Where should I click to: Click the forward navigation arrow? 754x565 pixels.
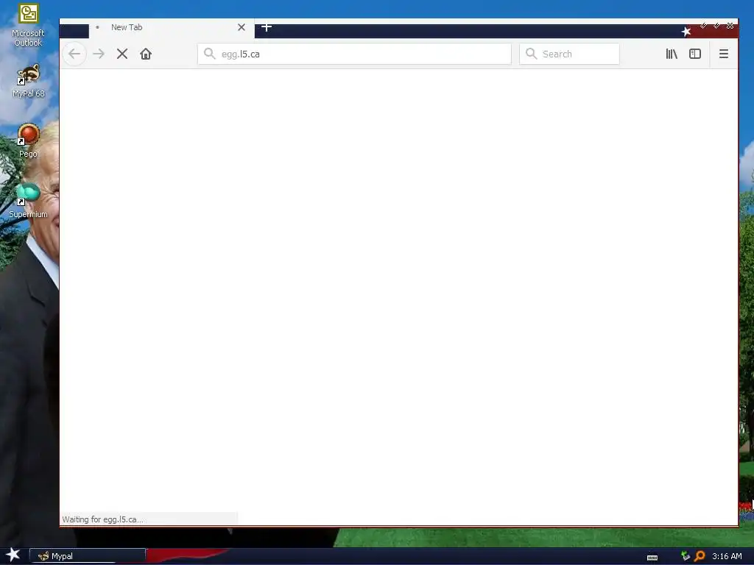click(x=99, y=54)
